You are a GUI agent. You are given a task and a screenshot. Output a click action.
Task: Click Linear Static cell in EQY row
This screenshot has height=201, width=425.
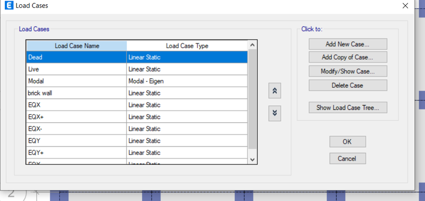[187, 141]
